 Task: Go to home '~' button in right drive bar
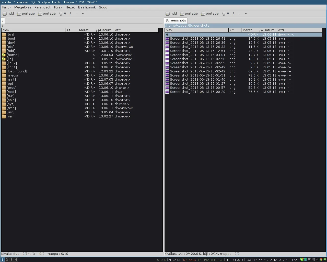click(246, 14)
